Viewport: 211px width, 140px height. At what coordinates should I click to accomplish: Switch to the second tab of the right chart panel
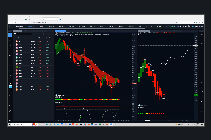(153, 31)
